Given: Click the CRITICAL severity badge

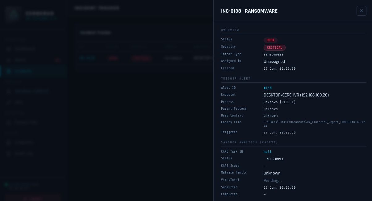Looking at the screenshot, I should click(274, 47).
